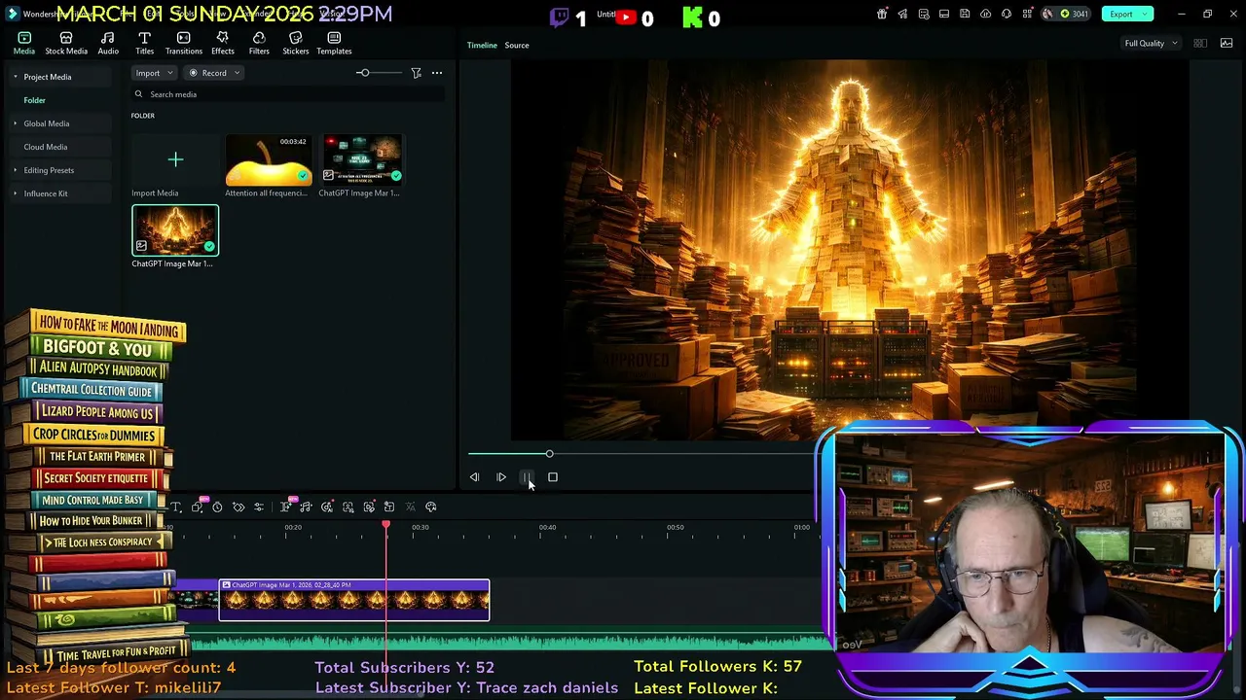Click the timeline translate icon
The height and width of the screenshot is (700, 1246).
(x=410, y=507)
